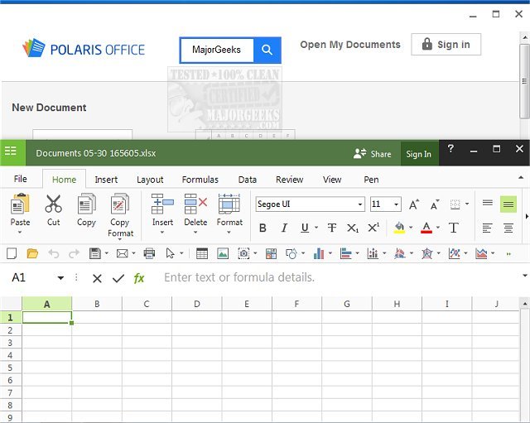This screenshot has height=423, width=530.
Task: Toggle align left button
Action: (x=487, y=228)
